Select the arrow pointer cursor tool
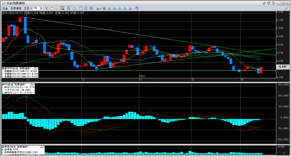 tap(47, 8)
